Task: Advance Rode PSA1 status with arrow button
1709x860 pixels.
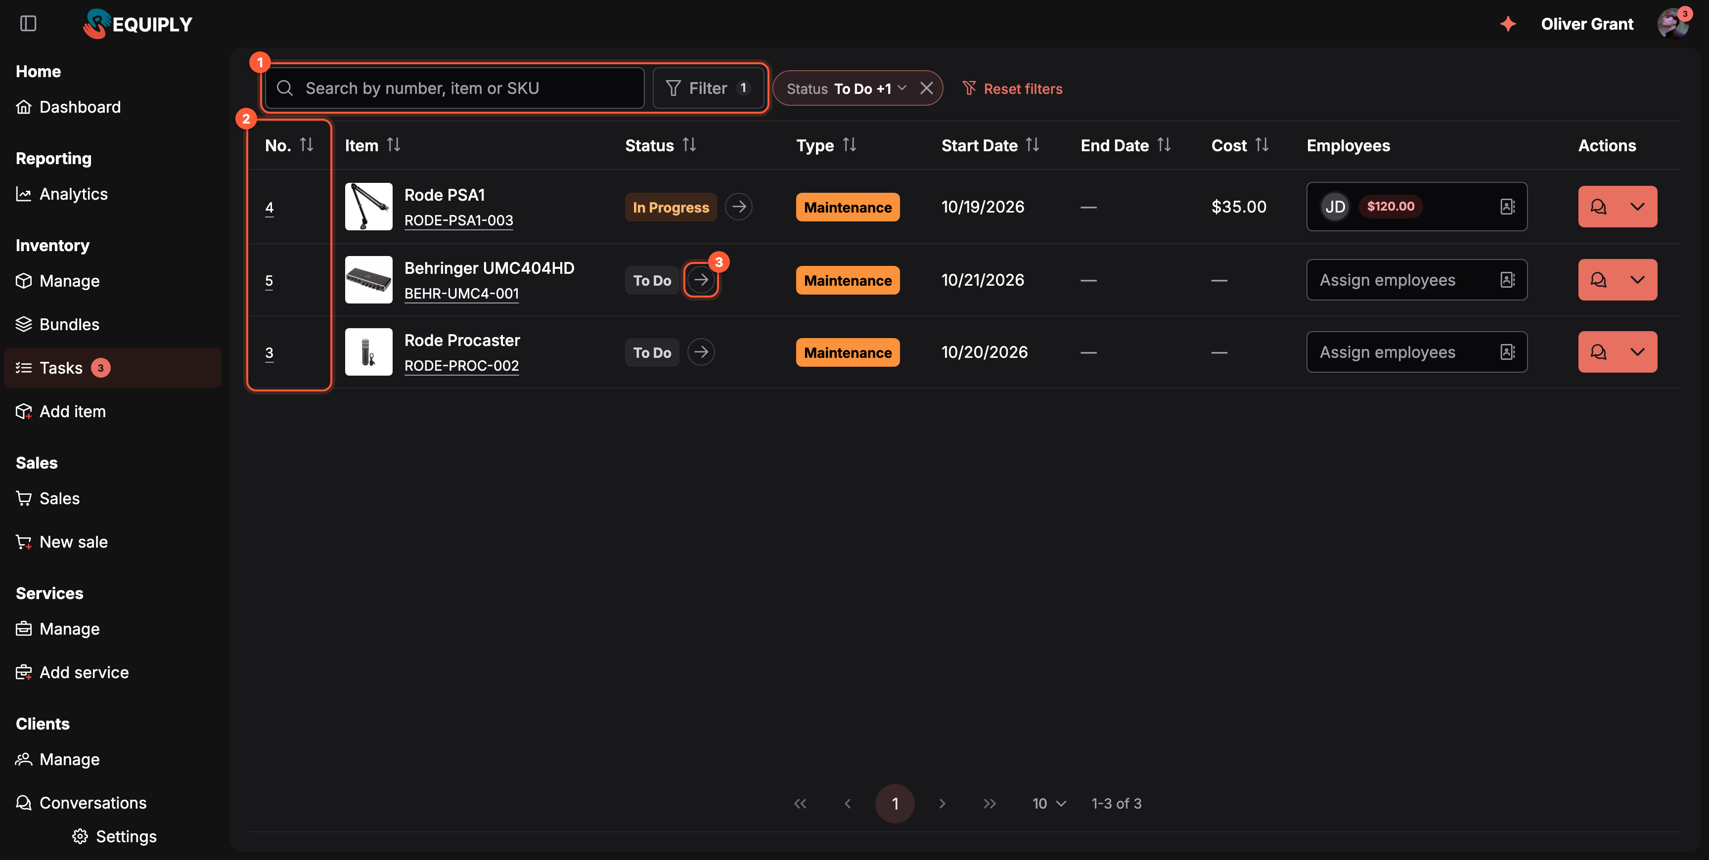Action: (x=738, y=207)
